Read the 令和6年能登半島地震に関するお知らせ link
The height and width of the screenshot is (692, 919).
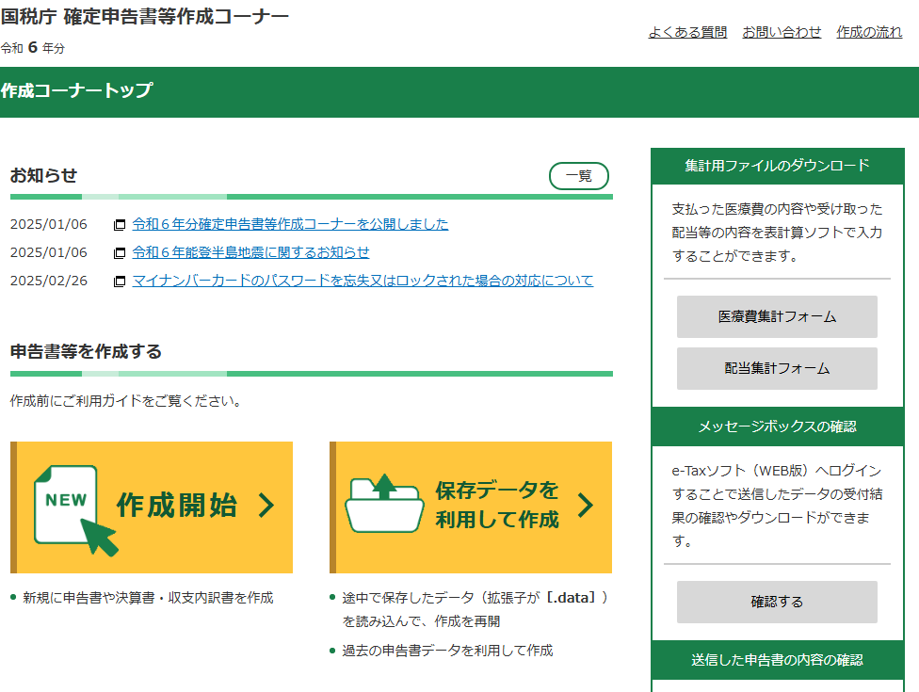[250, 252]
